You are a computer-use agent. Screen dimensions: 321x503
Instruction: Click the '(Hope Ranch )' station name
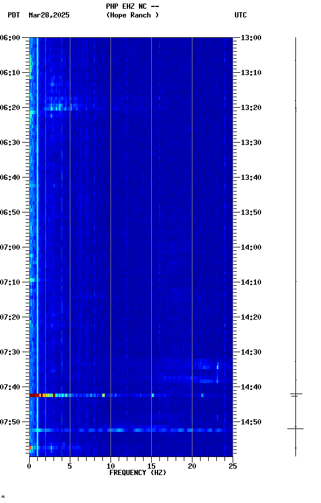click(x=133, y=15)
